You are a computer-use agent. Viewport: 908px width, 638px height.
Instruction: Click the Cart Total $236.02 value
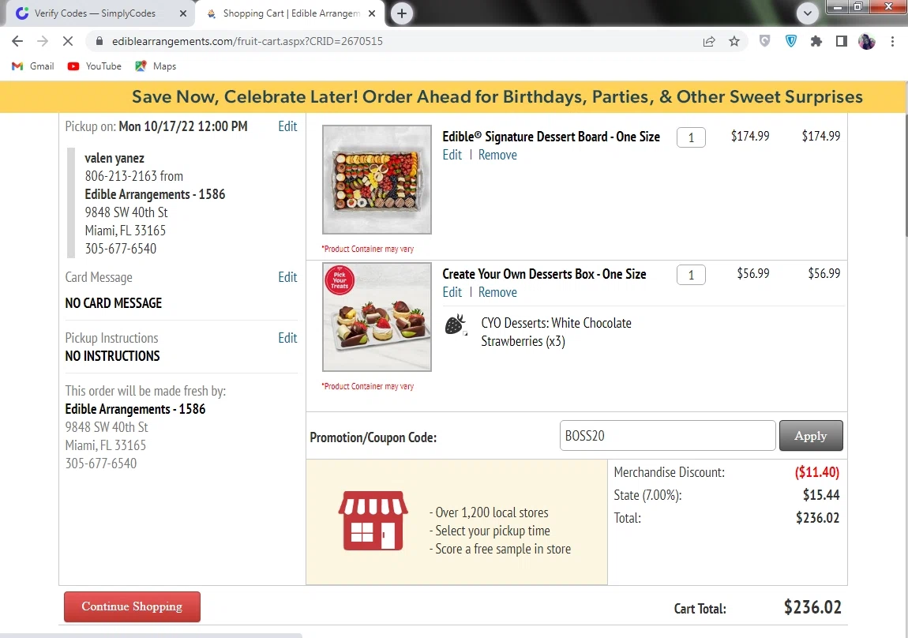812,606
